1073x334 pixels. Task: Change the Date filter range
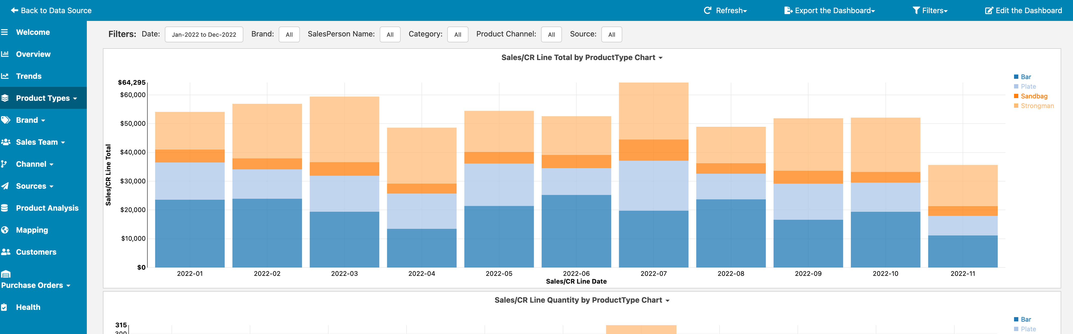pos(204,35)
